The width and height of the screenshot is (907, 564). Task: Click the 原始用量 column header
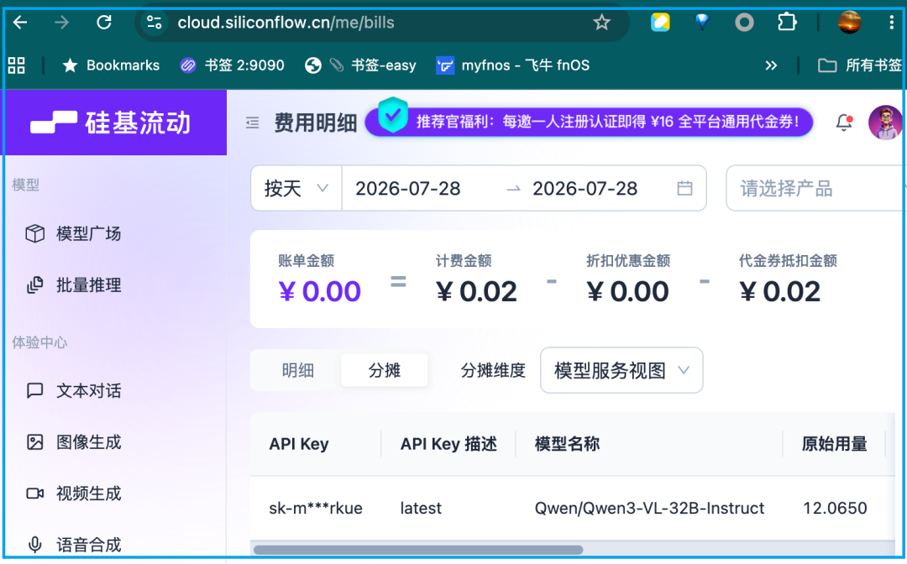pyautogui.click(x=834, y=444)
